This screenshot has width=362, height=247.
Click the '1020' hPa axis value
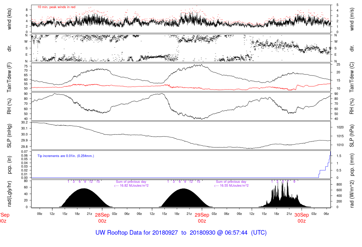click(x=340, y=127)
